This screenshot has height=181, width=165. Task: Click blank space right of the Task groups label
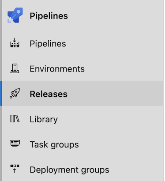coord(120,144)
